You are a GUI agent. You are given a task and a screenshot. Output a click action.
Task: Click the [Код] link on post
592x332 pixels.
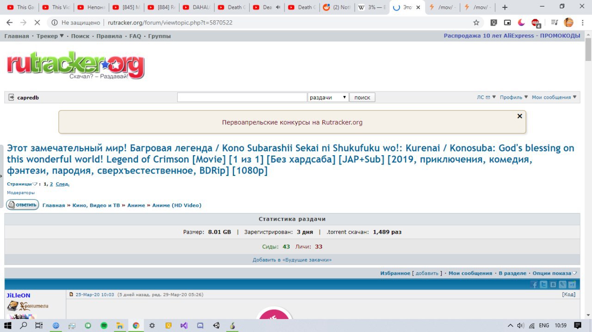click(569, 295)
